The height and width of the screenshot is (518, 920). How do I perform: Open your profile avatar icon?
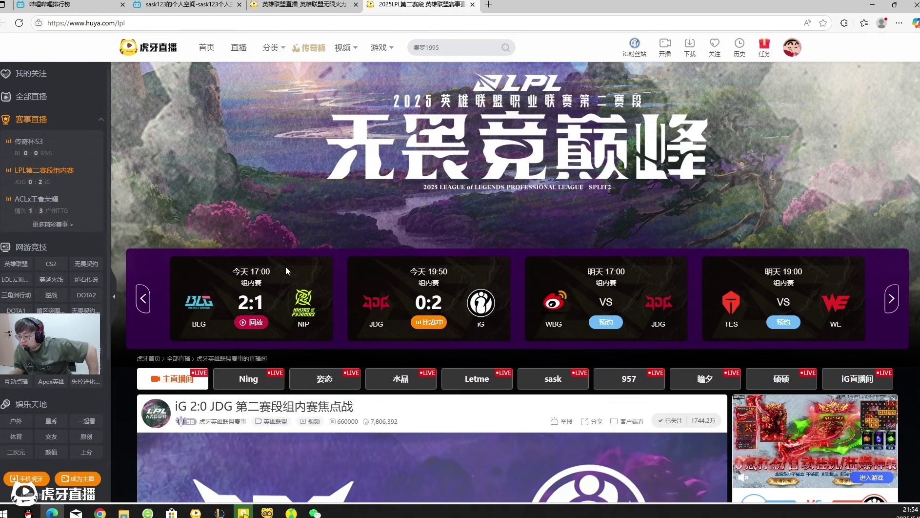click(791, 47)
